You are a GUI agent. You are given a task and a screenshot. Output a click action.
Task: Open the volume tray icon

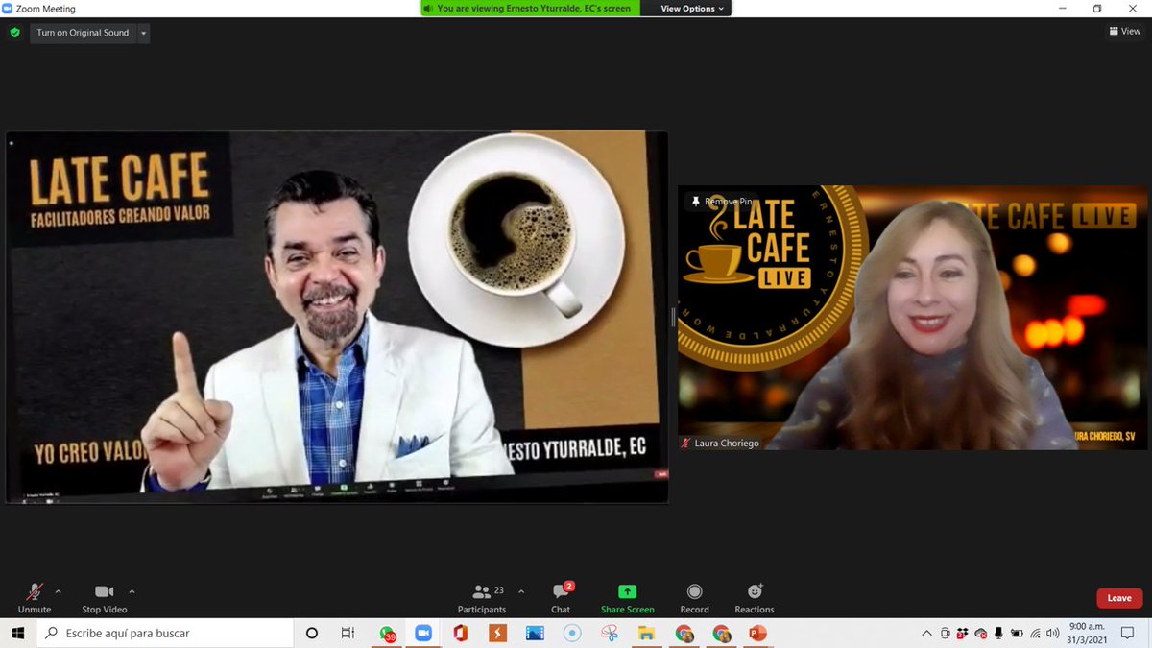[x=1053, y=634]
